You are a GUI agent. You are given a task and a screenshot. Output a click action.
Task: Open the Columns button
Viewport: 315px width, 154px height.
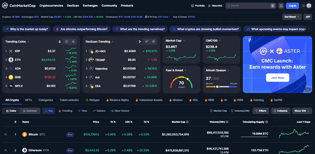click(281, 111)
